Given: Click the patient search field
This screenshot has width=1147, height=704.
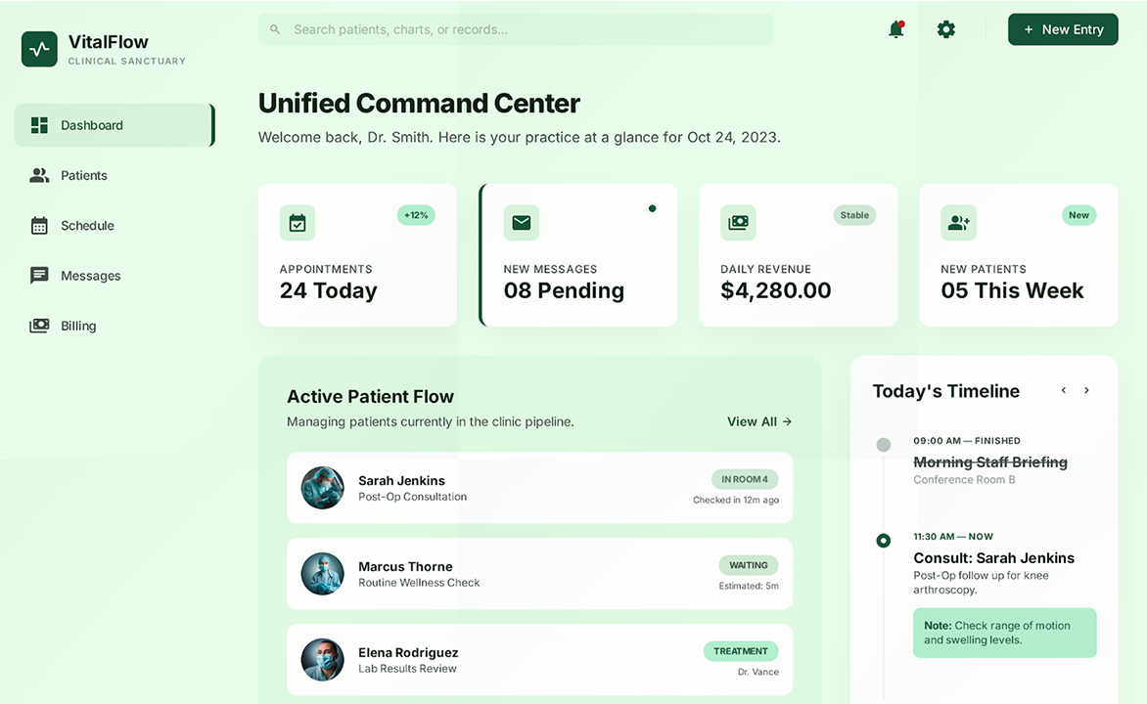Looking at the screenshot, I should pos(515,29).
